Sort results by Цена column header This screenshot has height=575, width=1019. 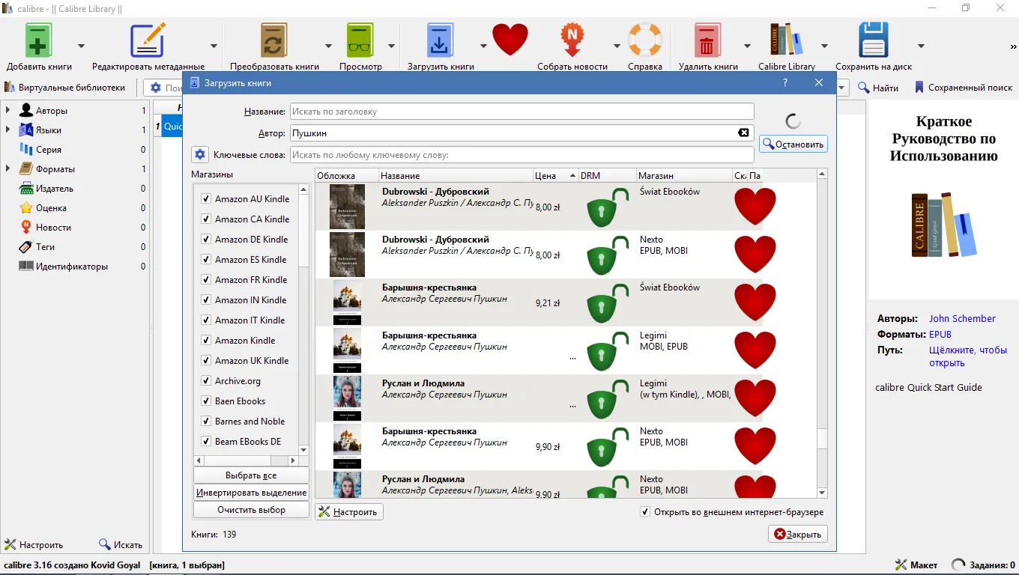(x=555, y=176)
